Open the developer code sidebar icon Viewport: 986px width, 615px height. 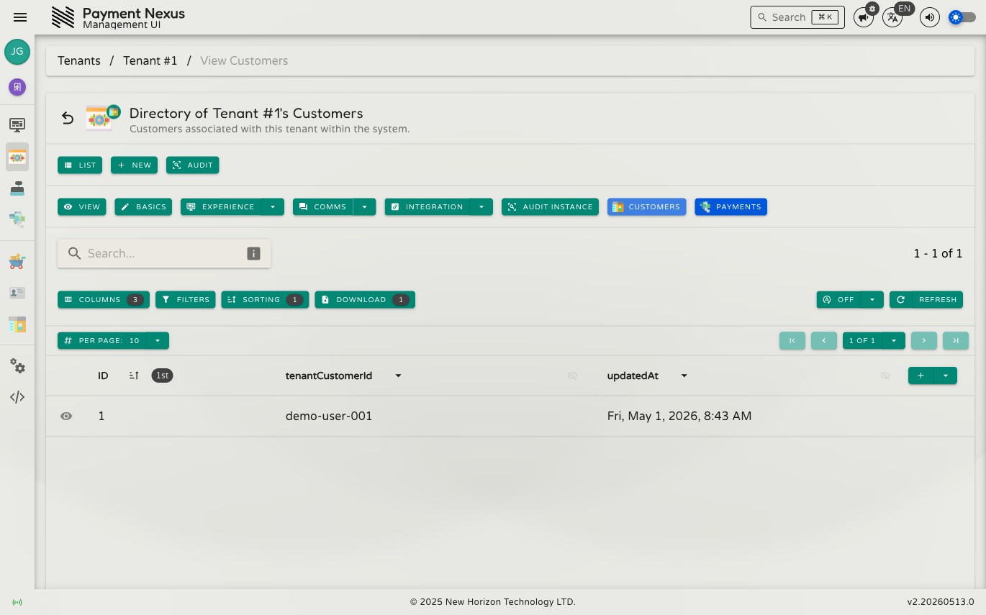[x=17, y=397]
